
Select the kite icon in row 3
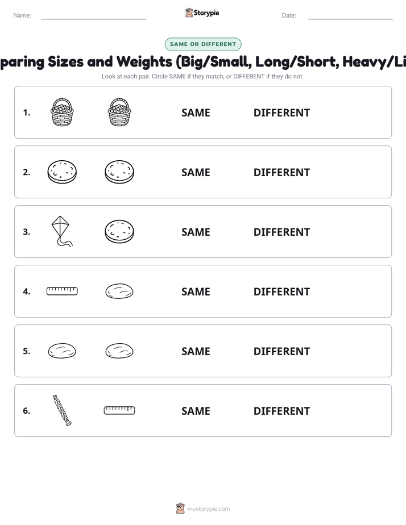click(62, 231)
